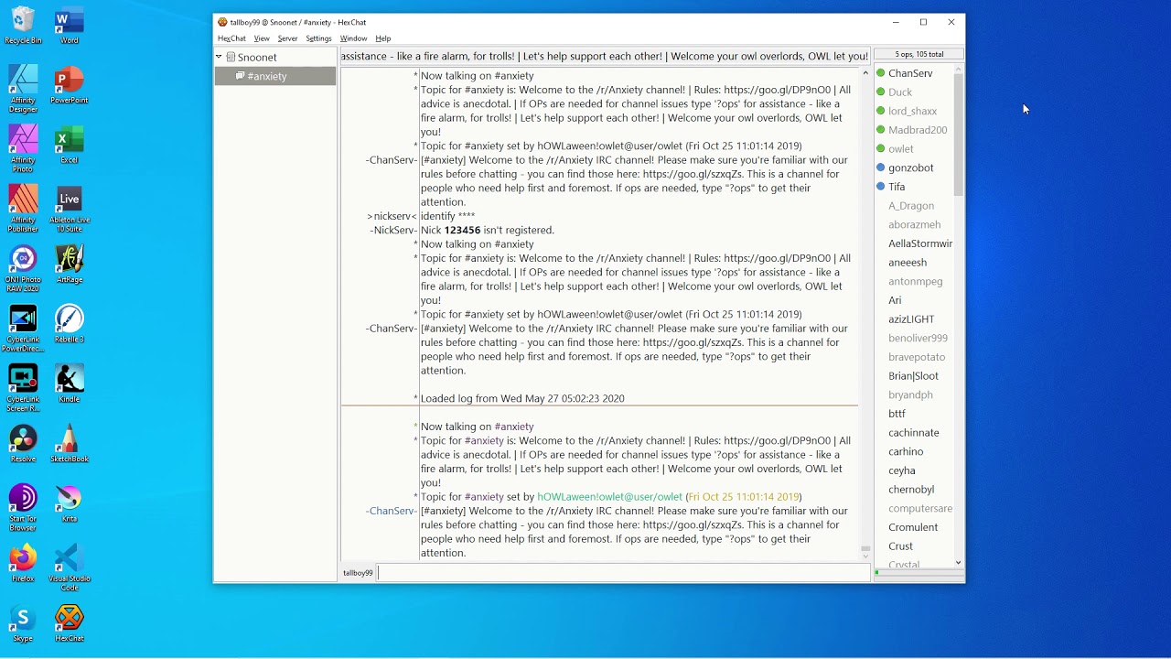The image size is (1171, 659).
Task: Collapse the Snoonet server tree
Action: 219,57
